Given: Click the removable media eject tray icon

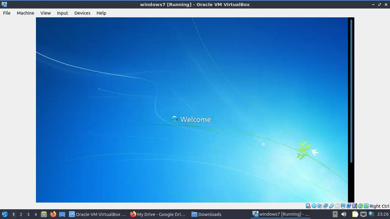Looking at the screenshot, I should pos(335,214).
